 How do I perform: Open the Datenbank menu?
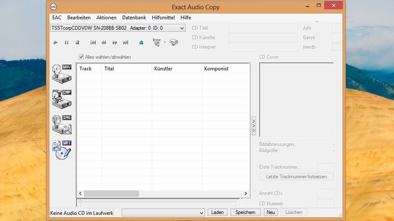tap(134, 17)
